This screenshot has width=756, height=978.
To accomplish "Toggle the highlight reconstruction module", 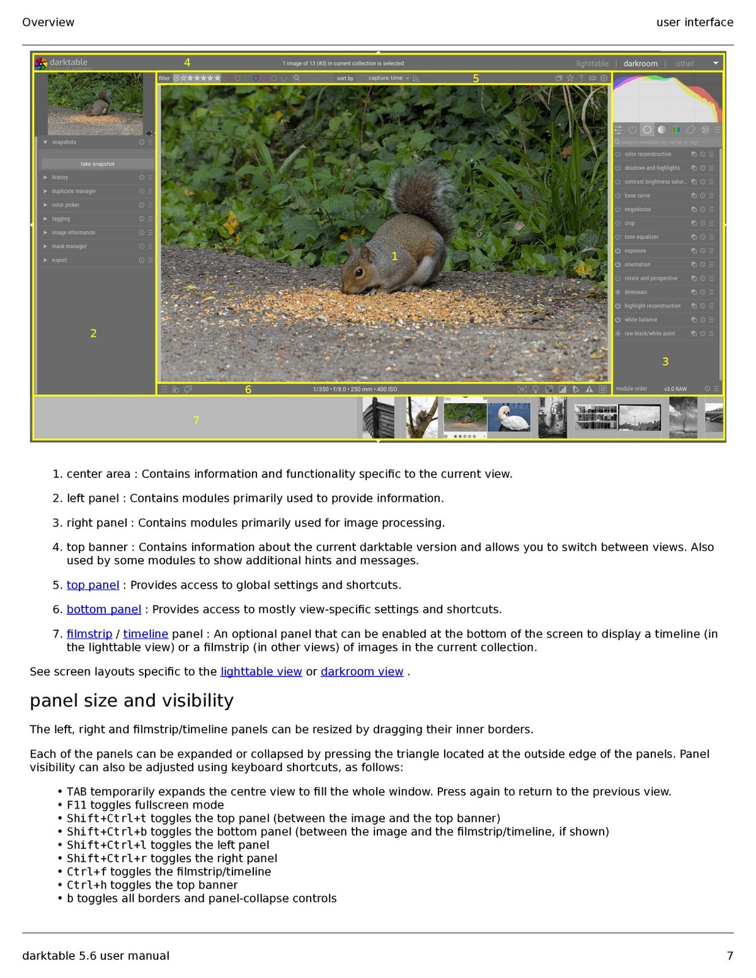I will (618, 306).
